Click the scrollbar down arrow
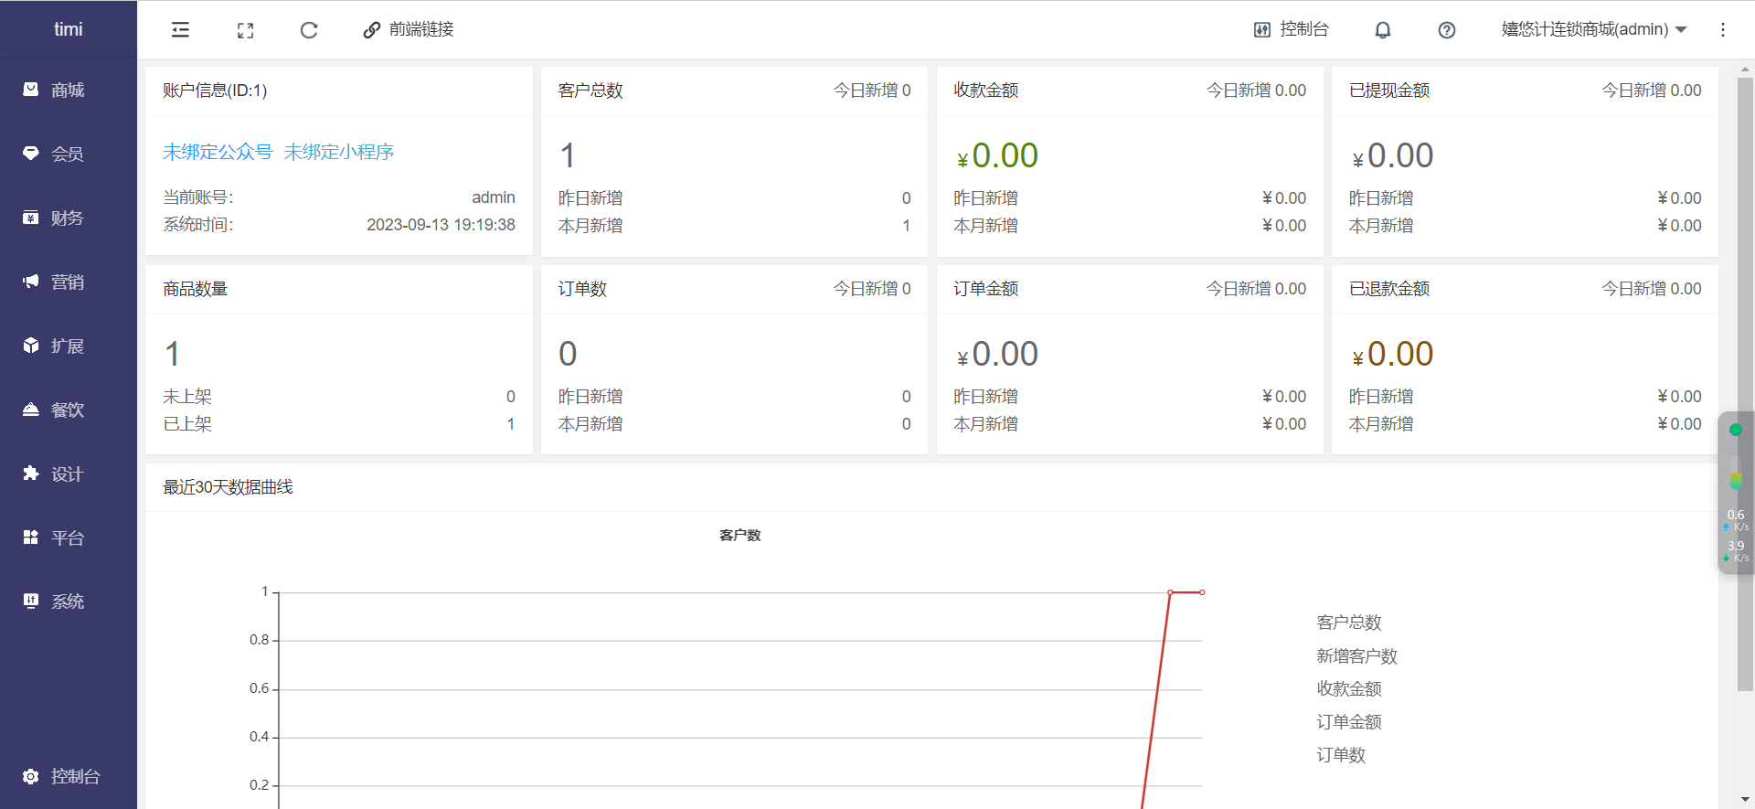 click(1746, 800)
